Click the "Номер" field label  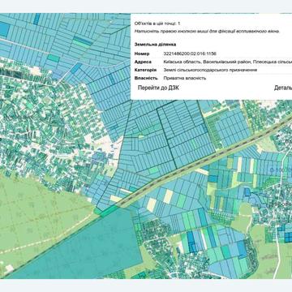click(x=142, y=54)
